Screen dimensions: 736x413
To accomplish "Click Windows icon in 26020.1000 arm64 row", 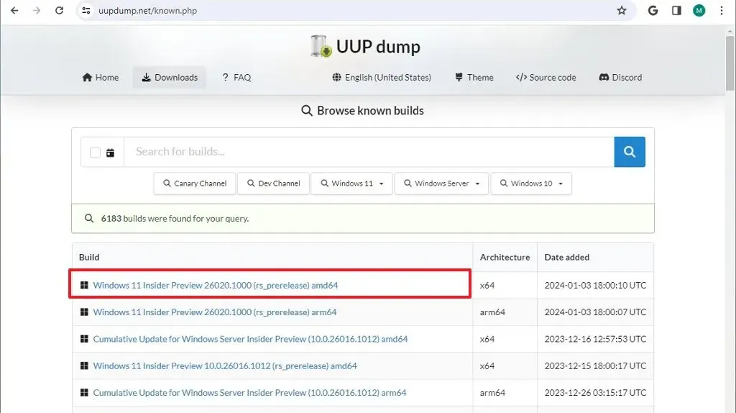I will pos(84,312).
